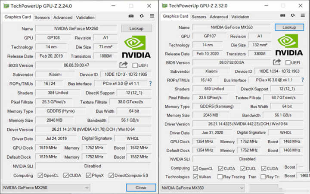
Task: Click the refresh icon in GPU-Z 2.24.0
Action: [x=142, y=16]
